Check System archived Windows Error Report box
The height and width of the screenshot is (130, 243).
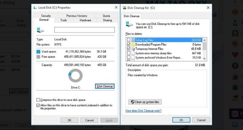point(128,57)
